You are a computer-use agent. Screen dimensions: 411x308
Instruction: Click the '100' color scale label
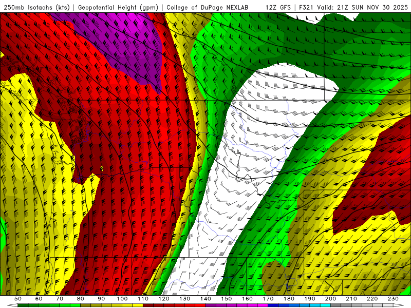[122, 299]
